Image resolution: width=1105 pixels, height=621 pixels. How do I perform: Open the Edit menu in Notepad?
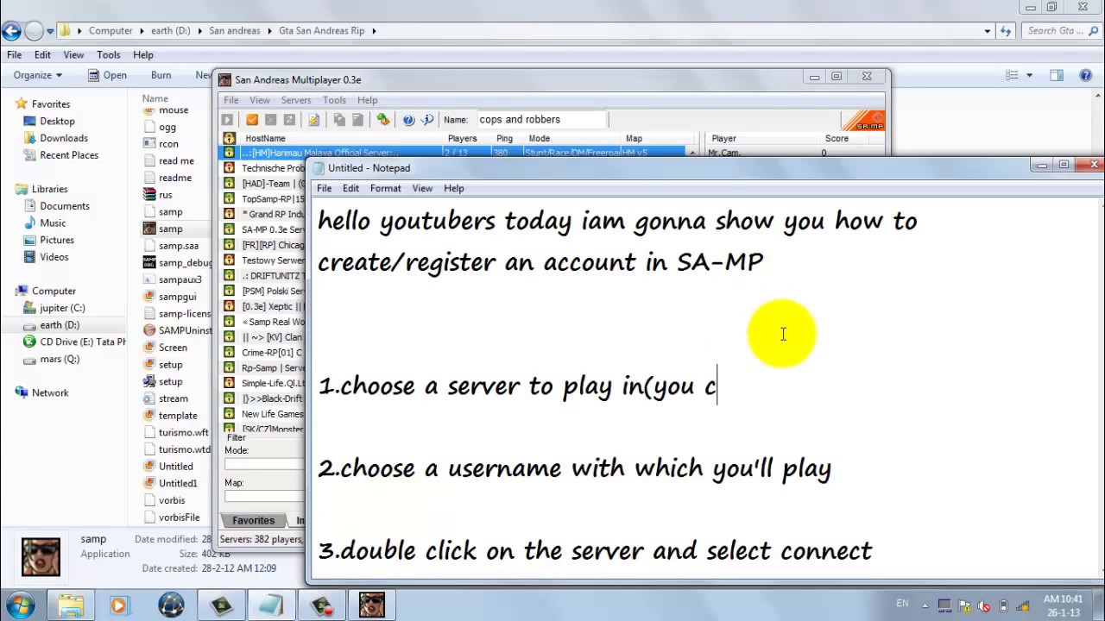pyautogui.click(x=350, y=188)
